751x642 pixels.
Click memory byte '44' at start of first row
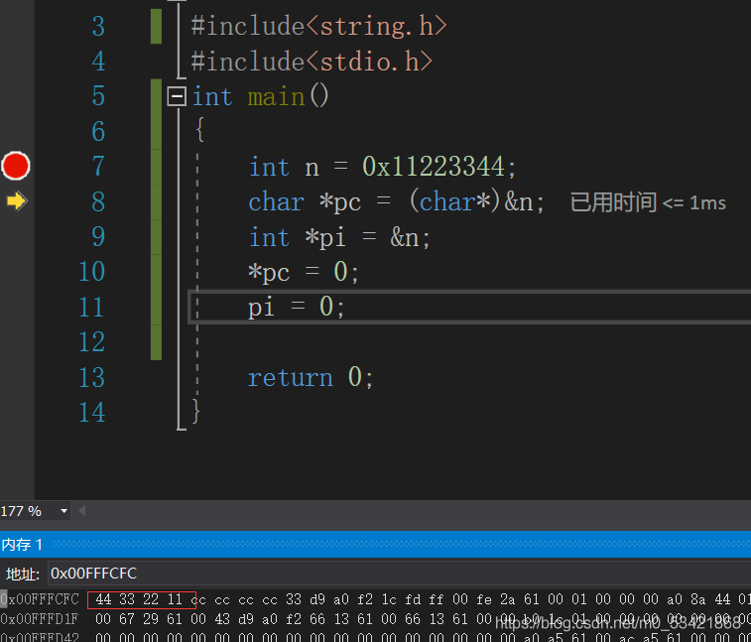(103, 599)
